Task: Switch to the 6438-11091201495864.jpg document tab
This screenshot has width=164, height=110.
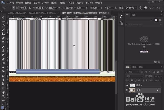Action: (x=84, y=13)
